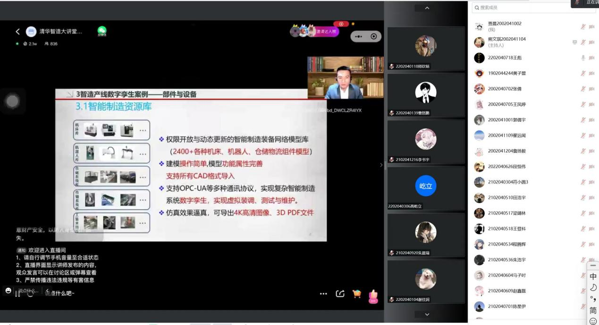
Task: Share the live stream
Action: 340,294
